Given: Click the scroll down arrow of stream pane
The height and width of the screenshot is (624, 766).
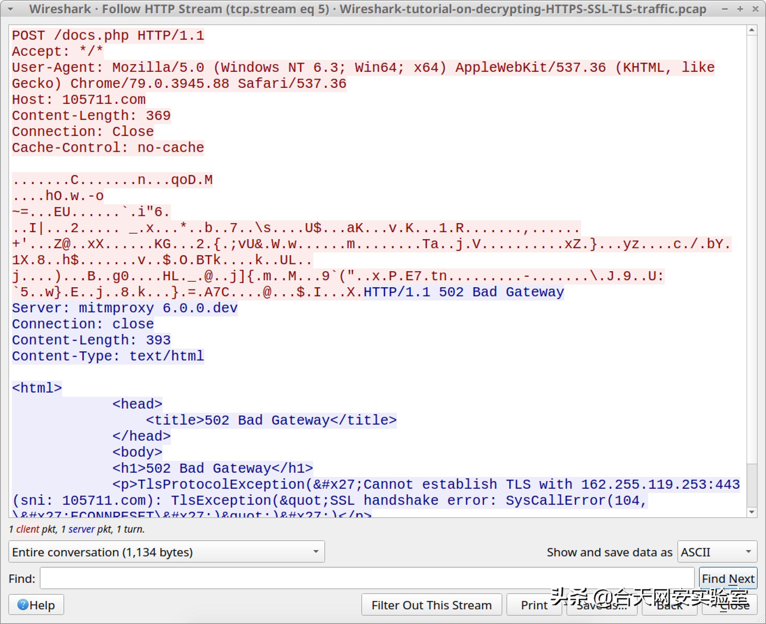Looking at the screenshot, I should pos(752,512).
